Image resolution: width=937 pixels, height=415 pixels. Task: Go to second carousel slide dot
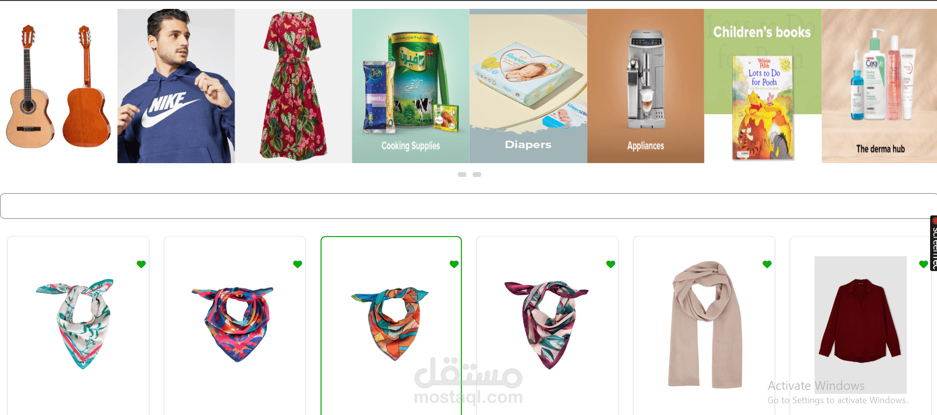[477, 174]
